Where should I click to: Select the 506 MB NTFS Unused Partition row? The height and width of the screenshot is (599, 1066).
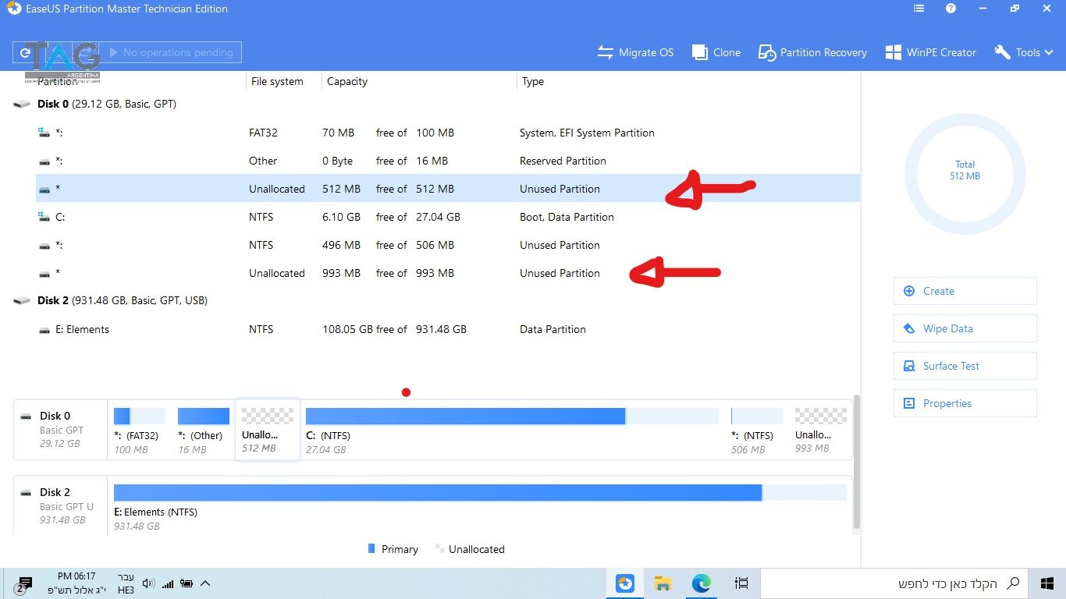[448, 245]
